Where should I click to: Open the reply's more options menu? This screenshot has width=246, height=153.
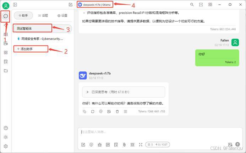pyautogui.click(x=125, y=111)
